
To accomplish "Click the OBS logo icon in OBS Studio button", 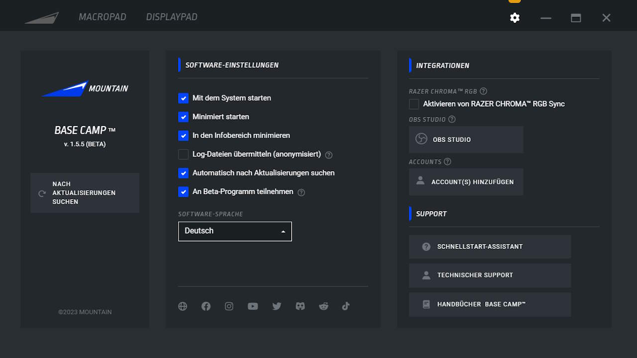I will [422, 139].
